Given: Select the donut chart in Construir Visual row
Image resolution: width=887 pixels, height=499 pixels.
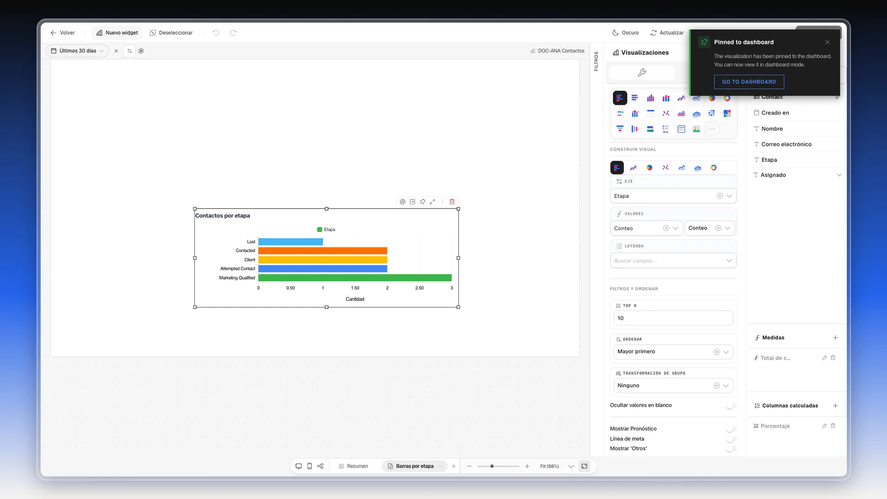Looking at the screenshot, I should 714,168.
